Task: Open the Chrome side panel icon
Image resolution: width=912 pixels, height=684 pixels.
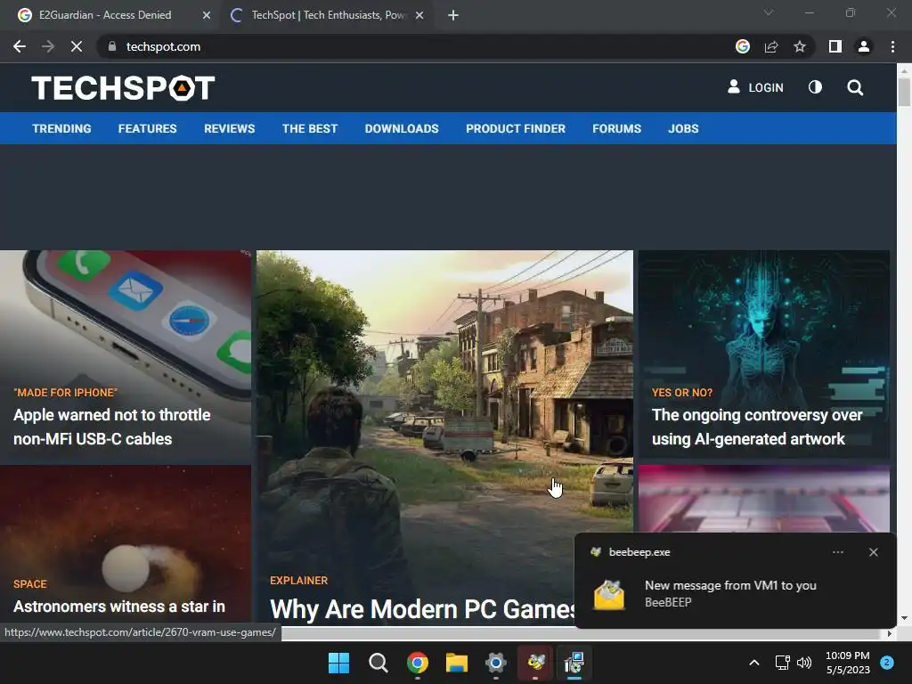Action: click(x=835, y=46)
